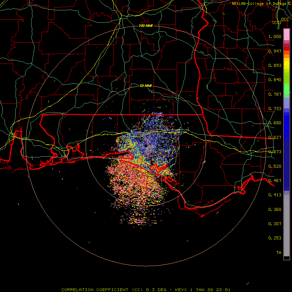This screenshot has width=292, height=292.
Task: Pick the pink color band near 1.000
Action: (286, 35)
